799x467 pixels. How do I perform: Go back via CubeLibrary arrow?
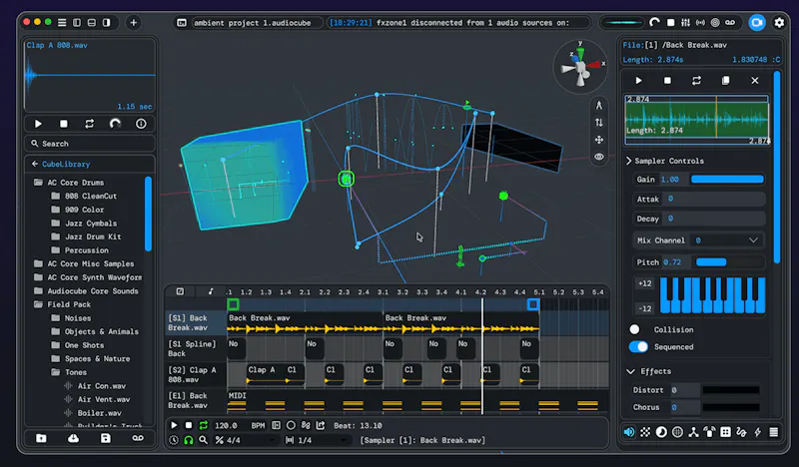tap(35, 164)
